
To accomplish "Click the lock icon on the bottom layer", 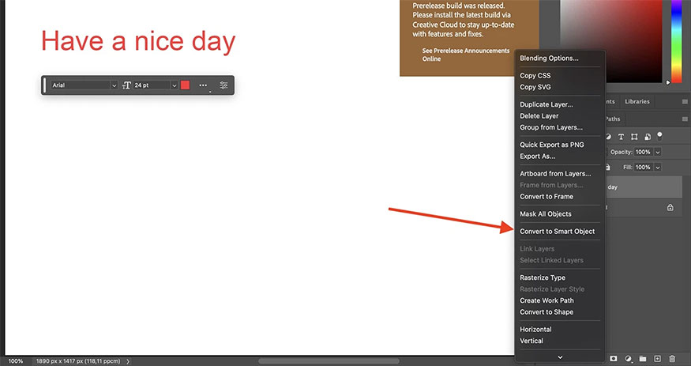I will pos(670,207).
